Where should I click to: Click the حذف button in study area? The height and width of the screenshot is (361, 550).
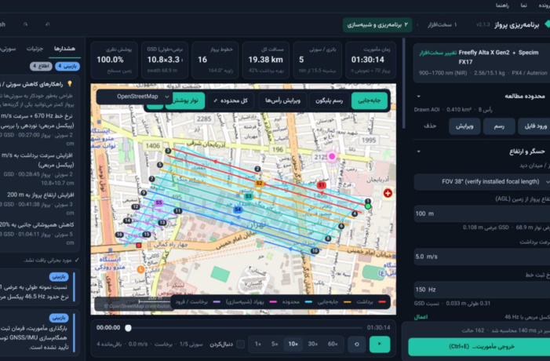point(430,126)
